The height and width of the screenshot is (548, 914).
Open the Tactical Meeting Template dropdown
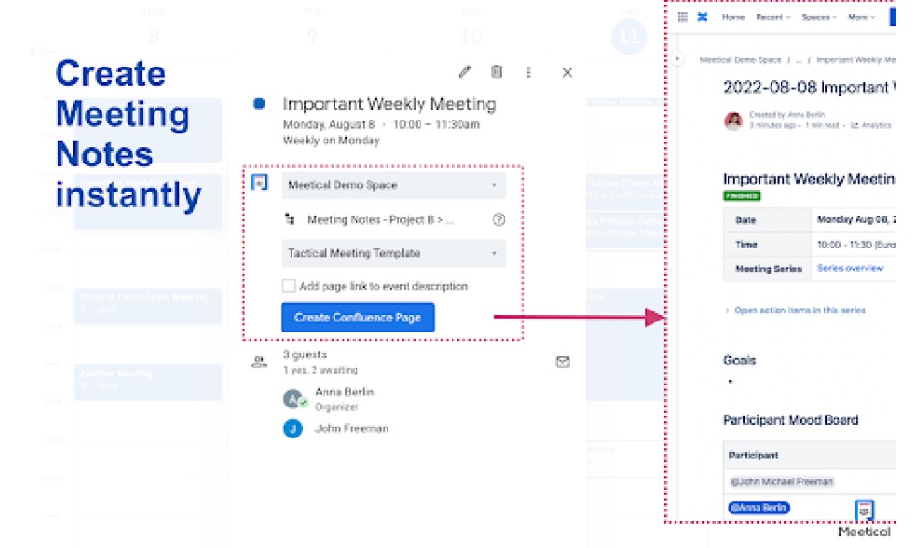(394, 253)
